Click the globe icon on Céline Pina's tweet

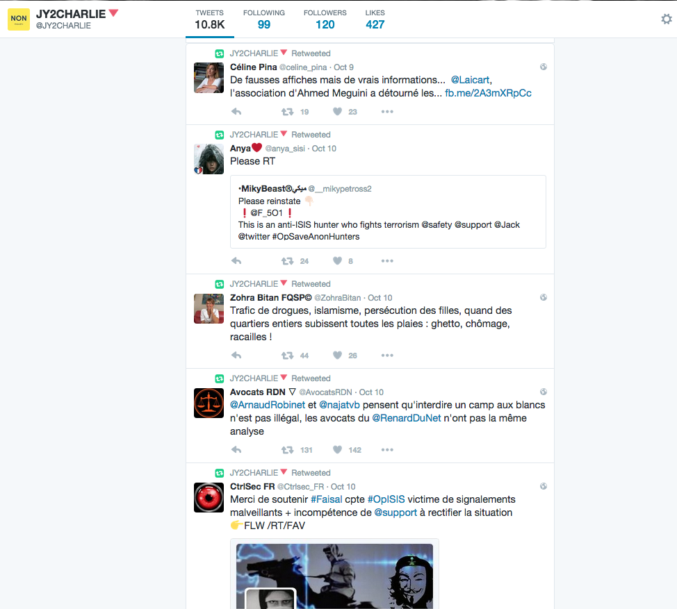coord(544,67)
